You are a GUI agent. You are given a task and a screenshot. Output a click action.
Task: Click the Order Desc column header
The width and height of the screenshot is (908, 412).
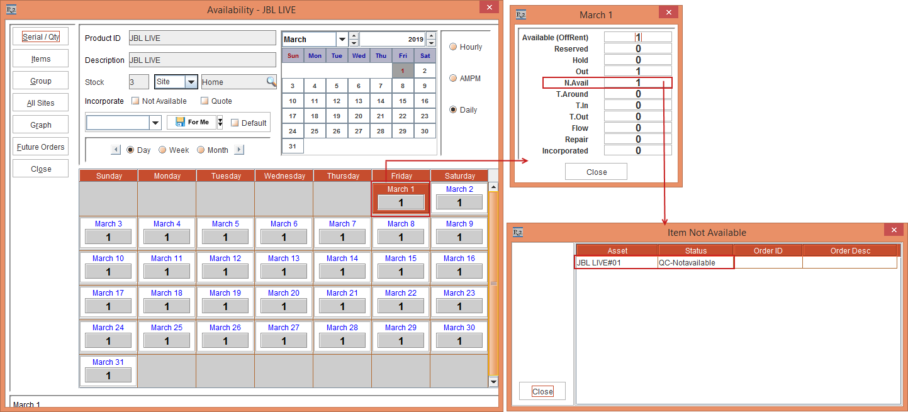850,250
